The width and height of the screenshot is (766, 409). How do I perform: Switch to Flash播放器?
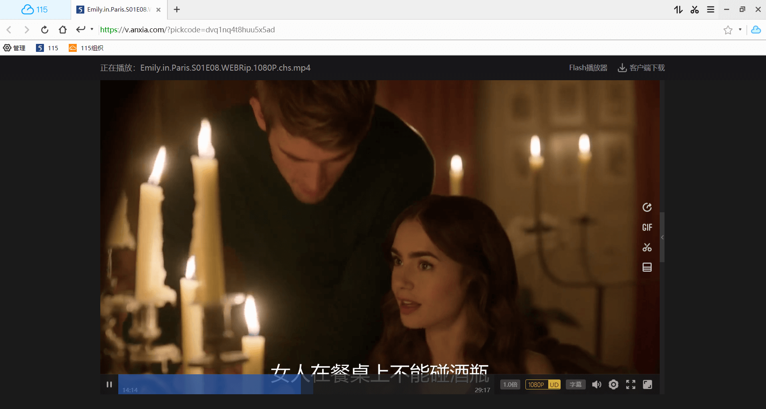(588, 68)
